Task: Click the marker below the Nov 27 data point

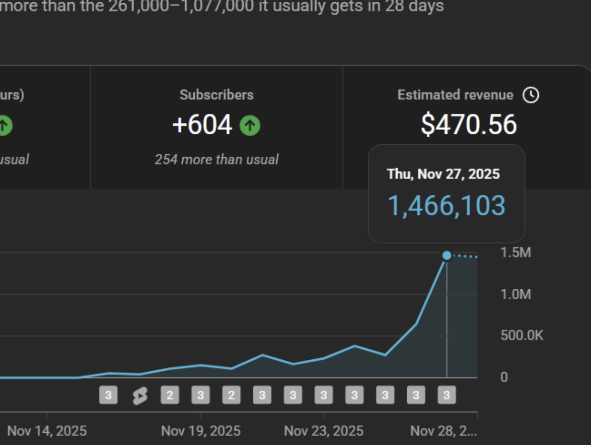Action: tap(447, 395)
